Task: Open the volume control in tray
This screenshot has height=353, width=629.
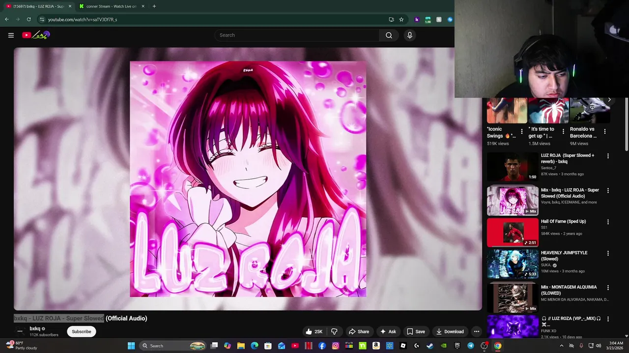Action: [598, 346]
